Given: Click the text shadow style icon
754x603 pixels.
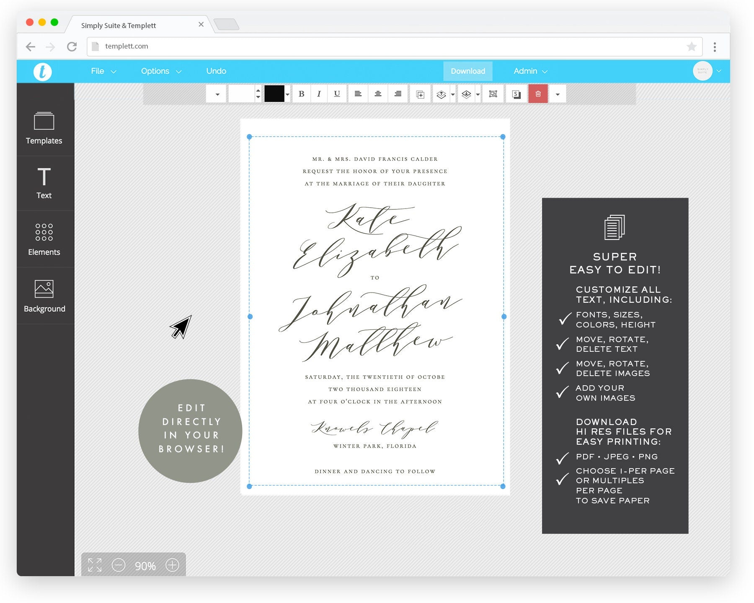Looking at the screenshot, I should 516,94.
